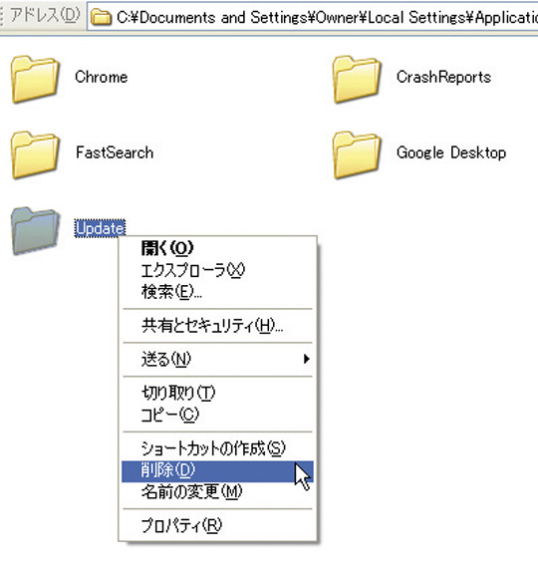Select the CrashReports folder icon

[x=357, y=79]
